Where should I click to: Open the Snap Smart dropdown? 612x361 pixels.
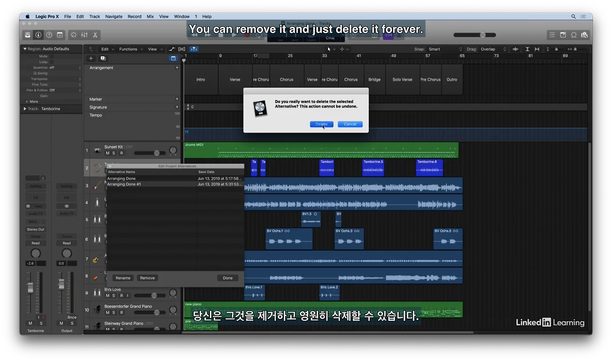point(446,49)
